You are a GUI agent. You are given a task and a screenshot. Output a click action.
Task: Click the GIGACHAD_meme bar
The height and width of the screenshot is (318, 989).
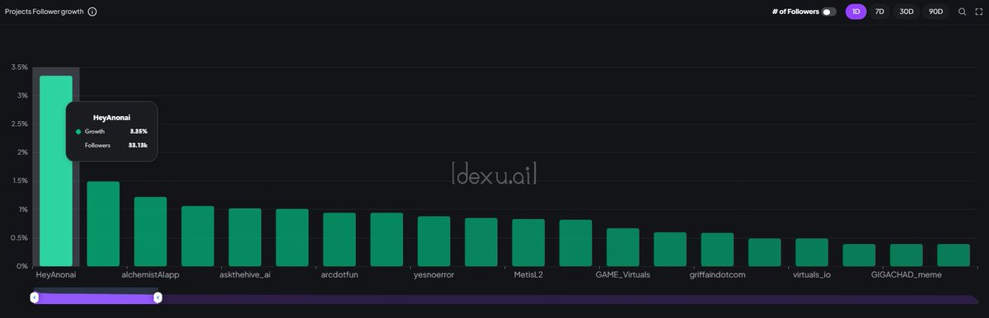coord(906,255)
